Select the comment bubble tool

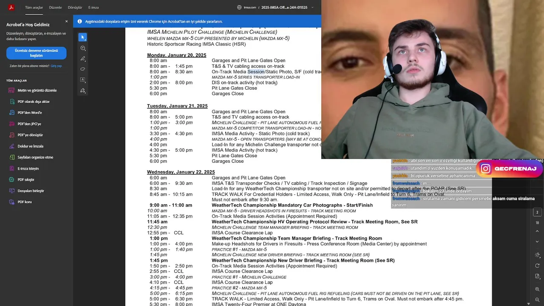tap(83, 48)
